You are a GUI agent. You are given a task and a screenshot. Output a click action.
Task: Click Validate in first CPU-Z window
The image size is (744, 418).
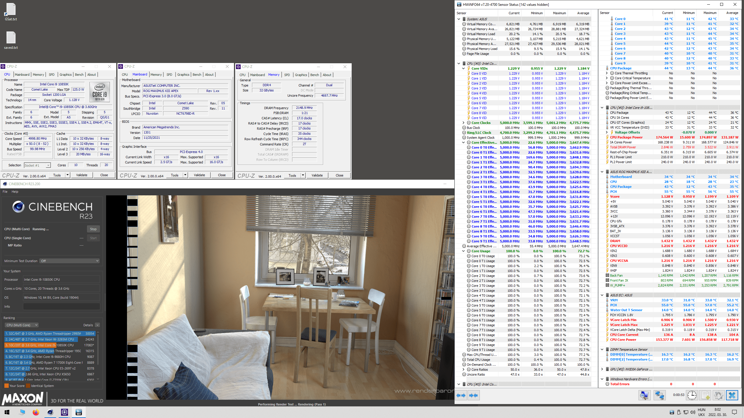pyautogui.click(x=82, y=175)
